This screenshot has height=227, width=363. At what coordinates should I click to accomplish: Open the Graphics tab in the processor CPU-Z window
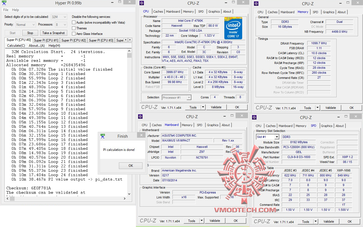pos(214,12)
